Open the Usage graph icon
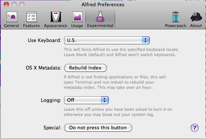 77,17
